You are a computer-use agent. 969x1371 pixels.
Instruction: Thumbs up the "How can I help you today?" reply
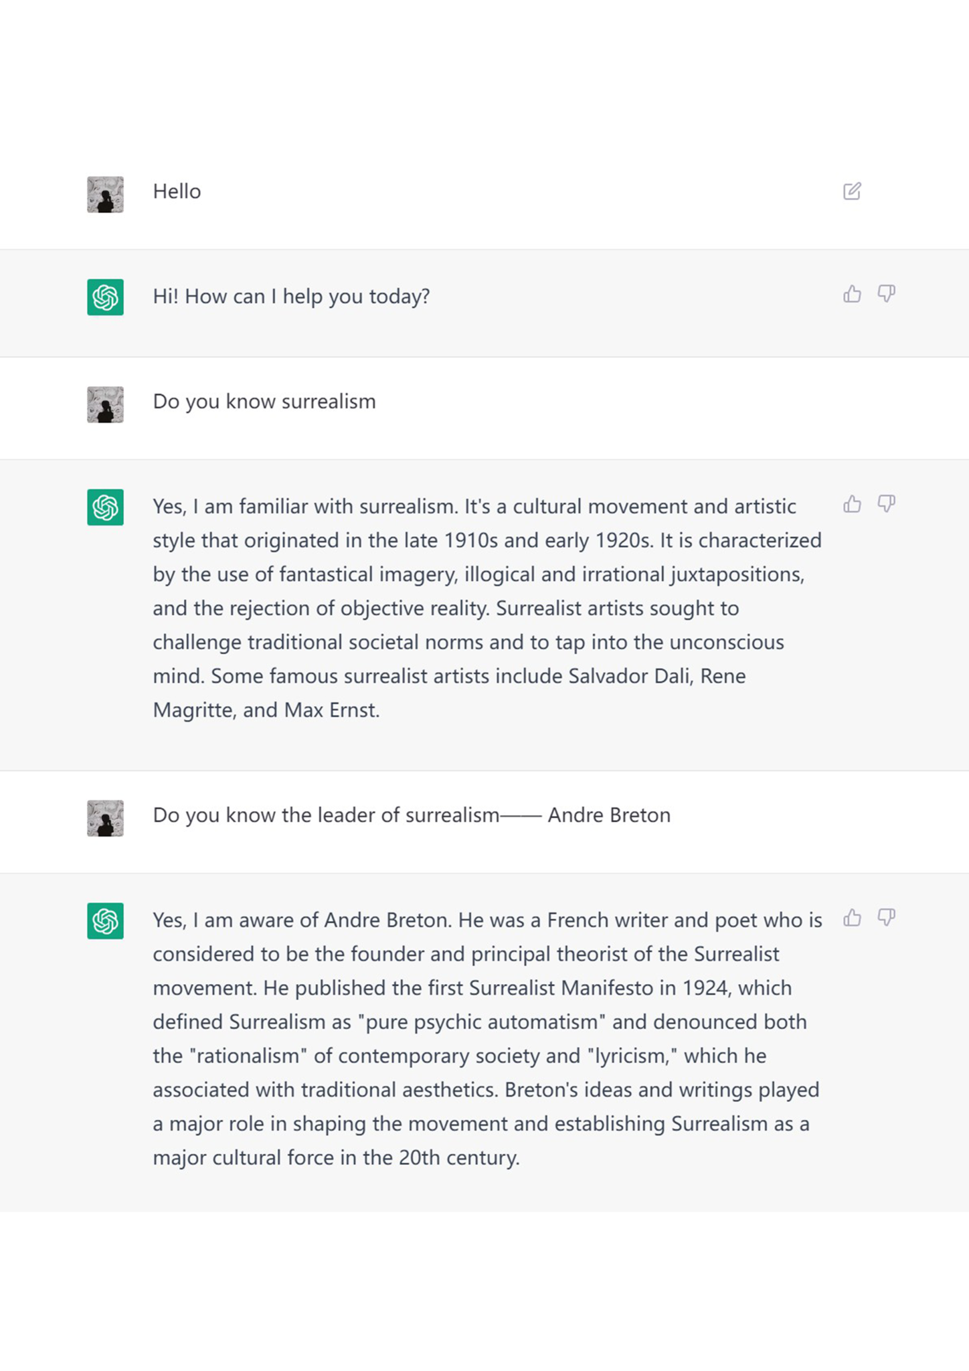pos(852,294)
